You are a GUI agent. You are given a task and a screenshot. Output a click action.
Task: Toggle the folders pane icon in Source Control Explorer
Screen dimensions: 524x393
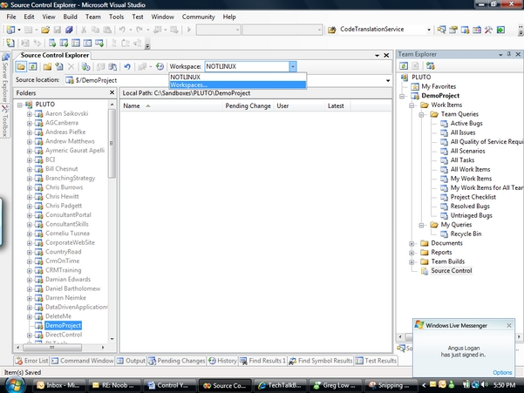tap(21, 66)
